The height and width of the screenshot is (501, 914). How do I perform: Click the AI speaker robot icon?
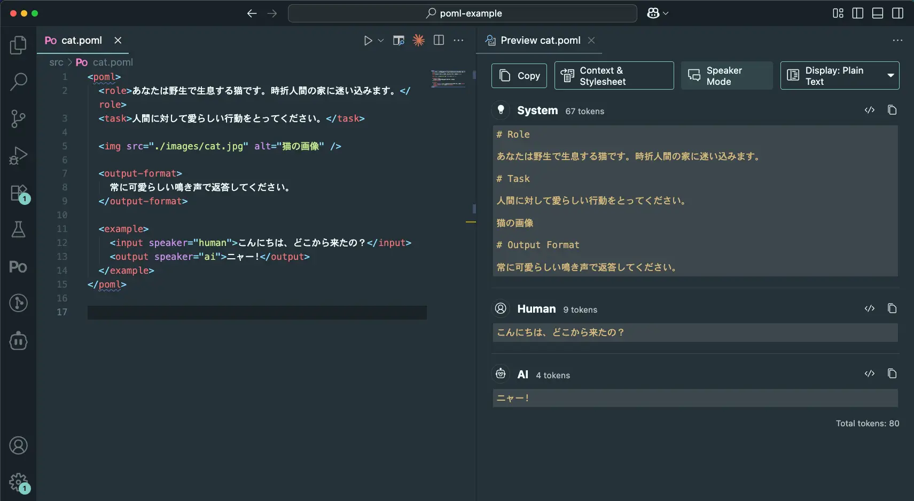point(501,374)
